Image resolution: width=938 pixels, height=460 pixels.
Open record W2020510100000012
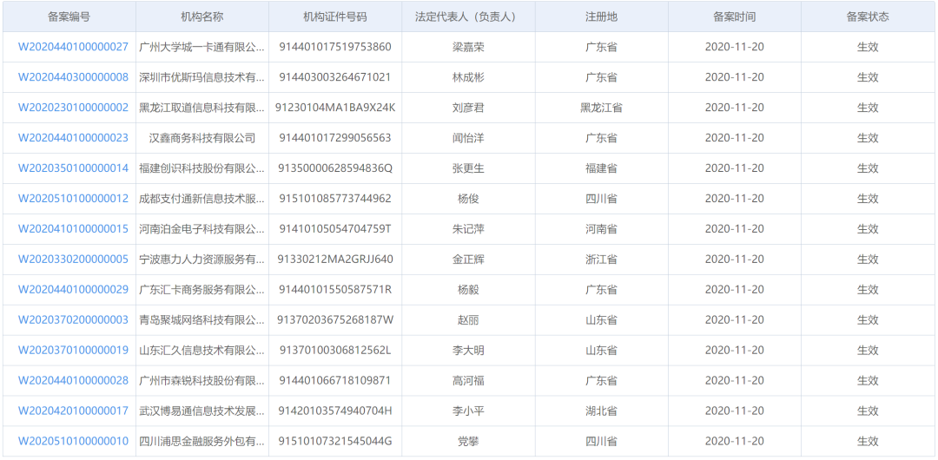point(73,199)
